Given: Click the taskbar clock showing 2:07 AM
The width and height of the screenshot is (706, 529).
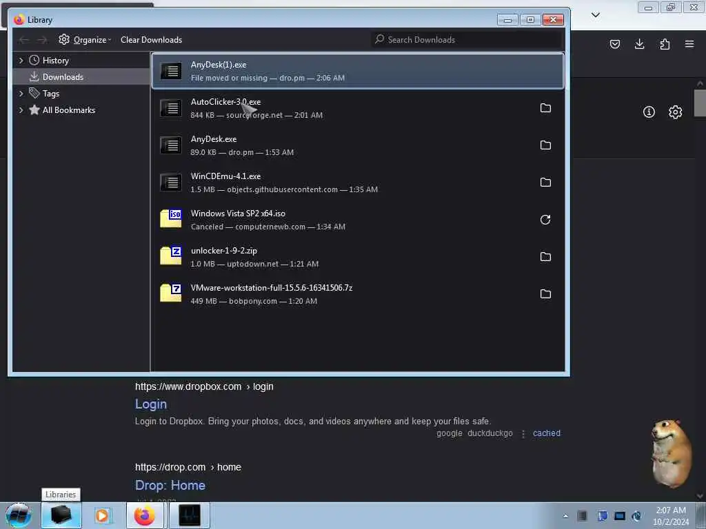Looking at the screenshot, I should 670,516.
